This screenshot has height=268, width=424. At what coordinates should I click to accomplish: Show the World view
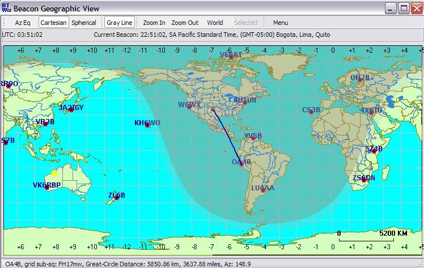tap(215, 23)
